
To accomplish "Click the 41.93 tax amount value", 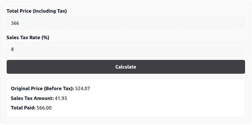I will pos(61,98).
